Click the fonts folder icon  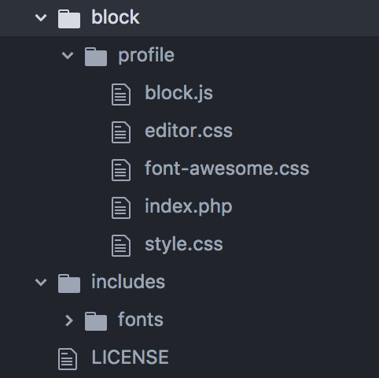96,321
